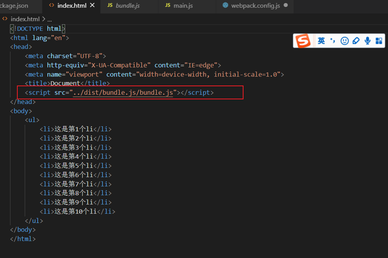Open the Sogou toolbox grid
The image size is (388, 258).
(379, 41)
